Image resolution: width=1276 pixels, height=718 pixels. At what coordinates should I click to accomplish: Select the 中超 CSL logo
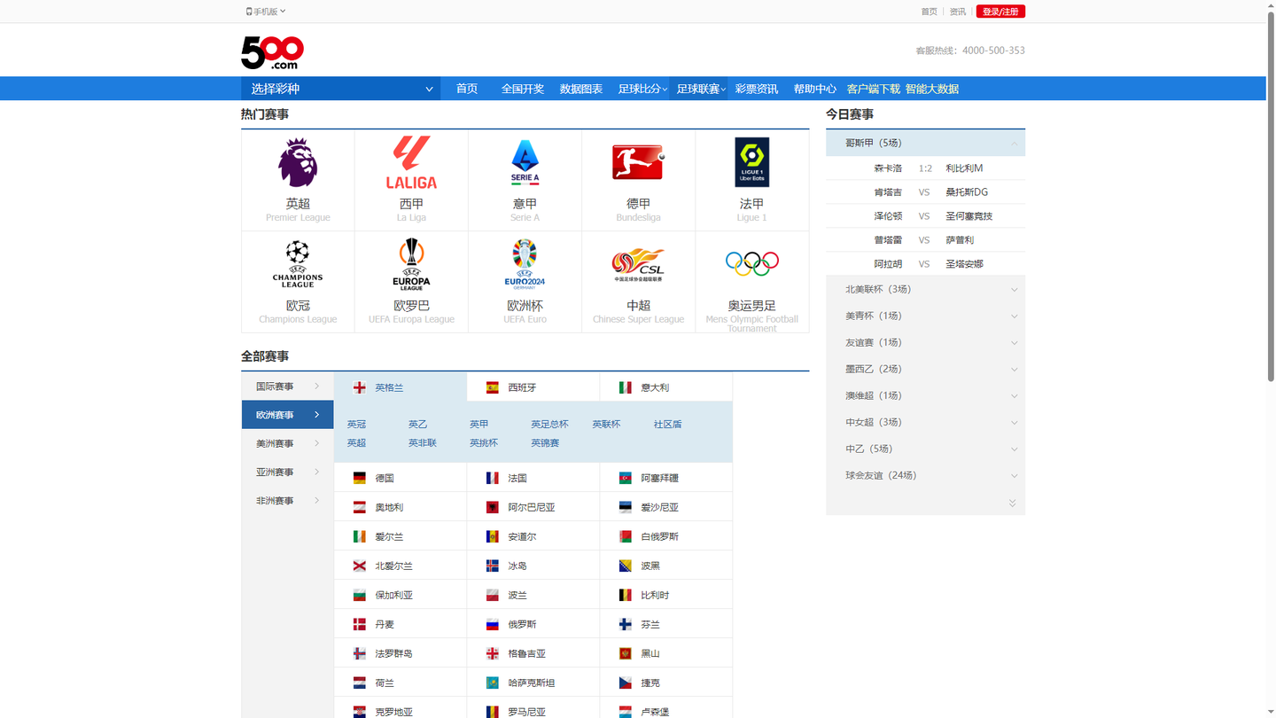[x=638, y=265]
